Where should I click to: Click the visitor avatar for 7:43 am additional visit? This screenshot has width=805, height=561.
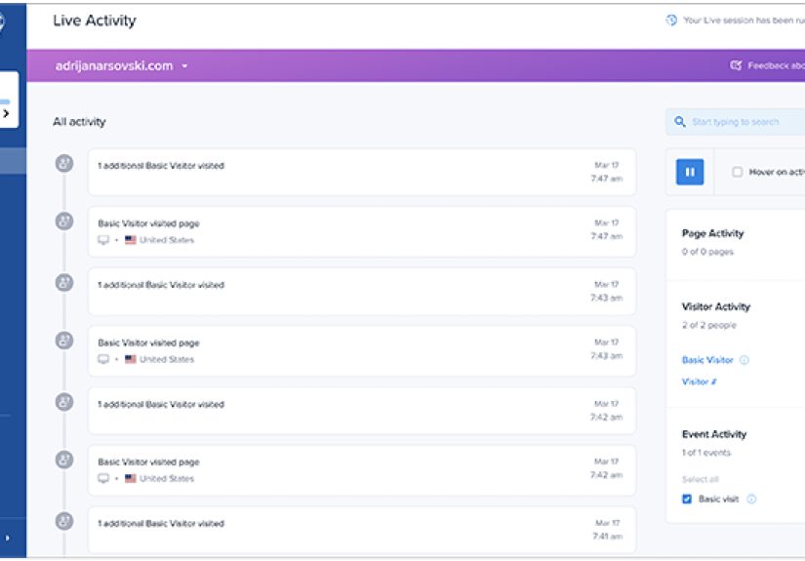[x=64, y=282]
